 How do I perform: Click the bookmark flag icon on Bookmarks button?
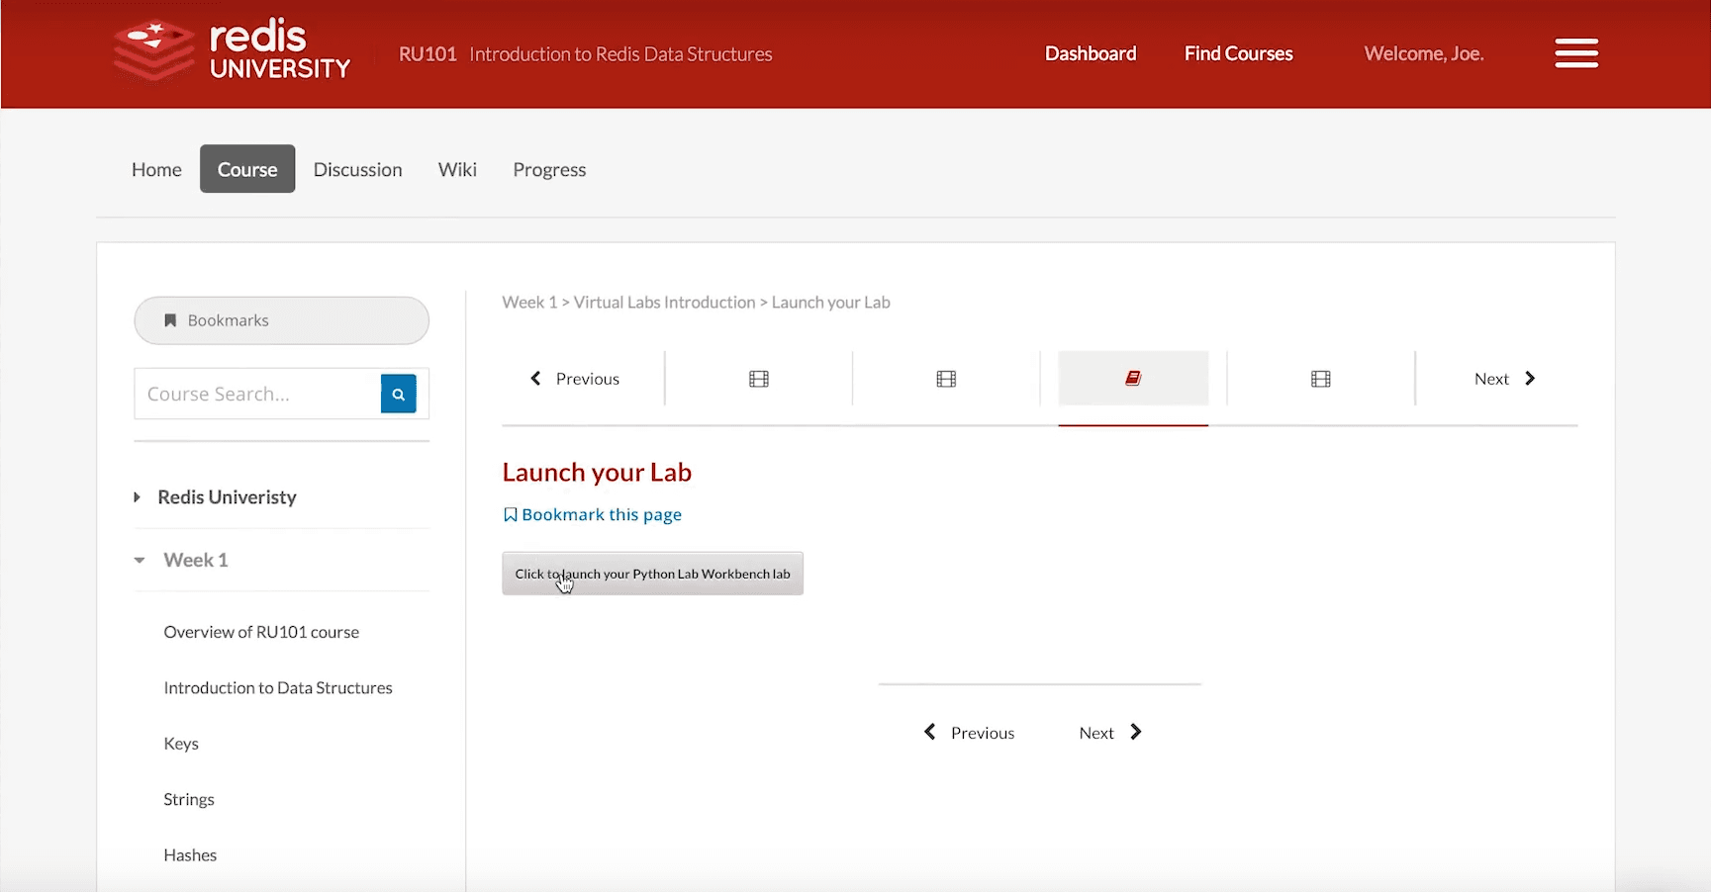[x=170, y=319]
